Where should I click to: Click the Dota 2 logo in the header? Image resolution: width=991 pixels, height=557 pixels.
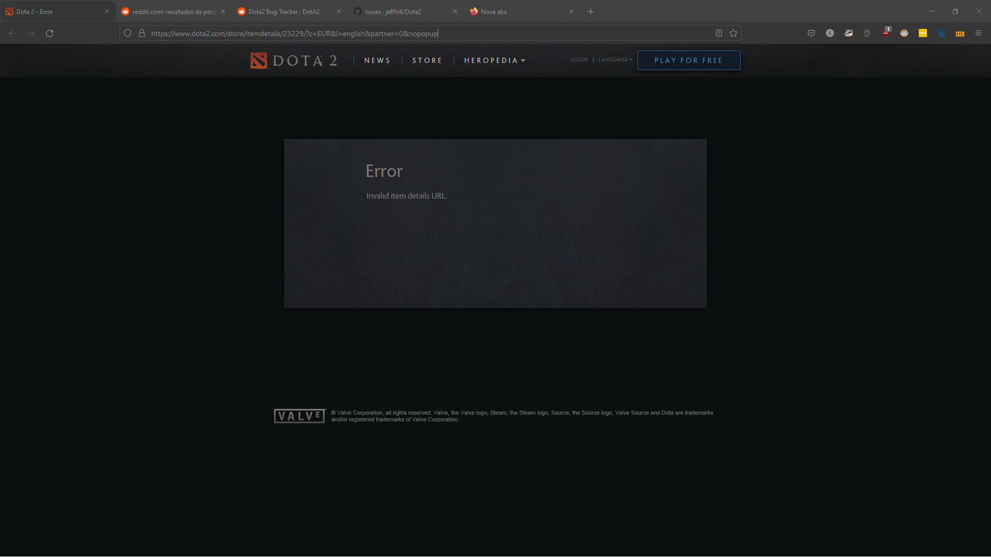[x=293, y=60]
